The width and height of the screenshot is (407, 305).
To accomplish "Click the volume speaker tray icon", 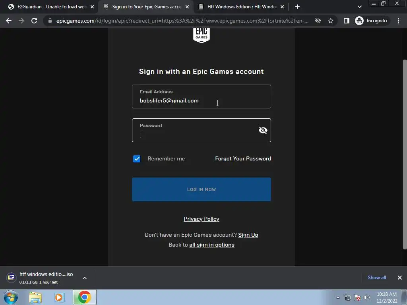I will coord(367,297).
